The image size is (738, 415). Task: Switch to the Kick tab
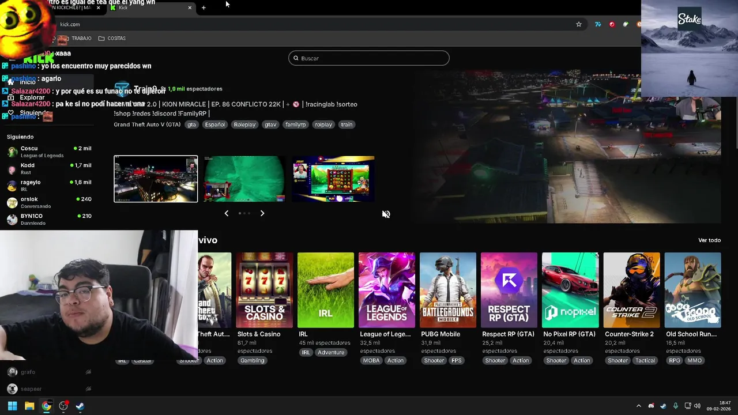pyautogui.click(x=151, y=7)
